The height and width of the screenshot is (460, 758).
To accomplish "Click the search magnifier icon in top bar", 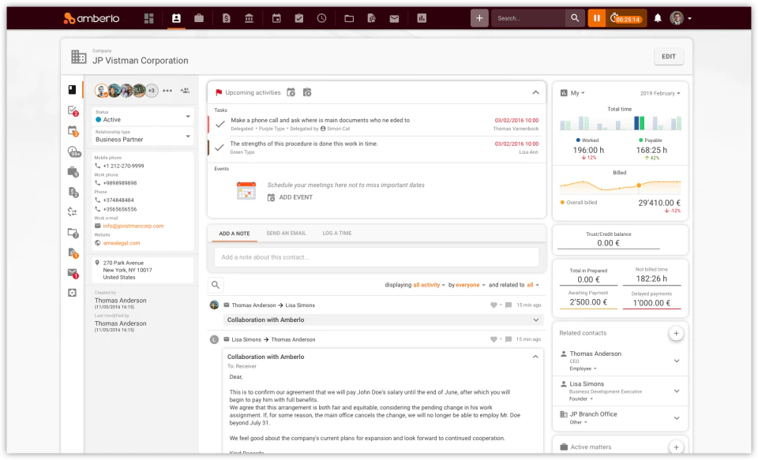I will (x=575, y=18).
